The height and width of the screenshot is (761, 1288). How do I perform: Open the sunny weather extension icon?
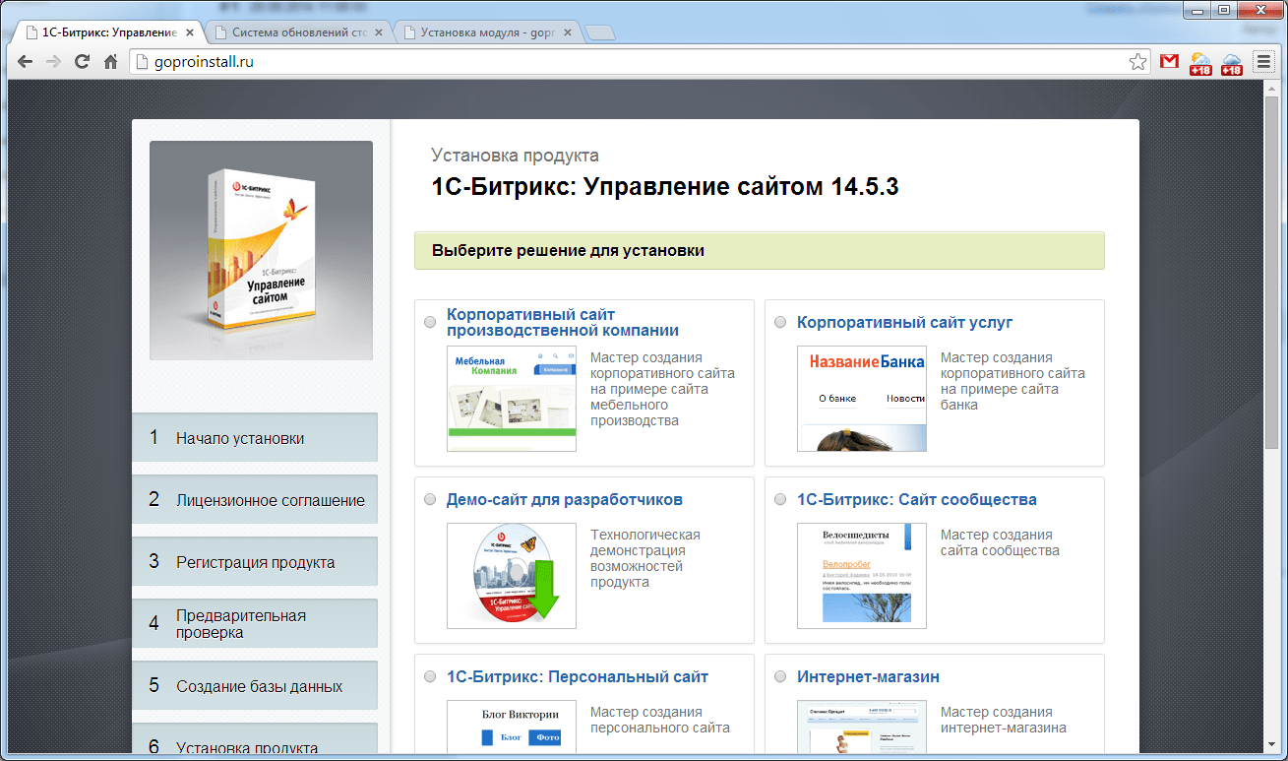pos(1200,63)
